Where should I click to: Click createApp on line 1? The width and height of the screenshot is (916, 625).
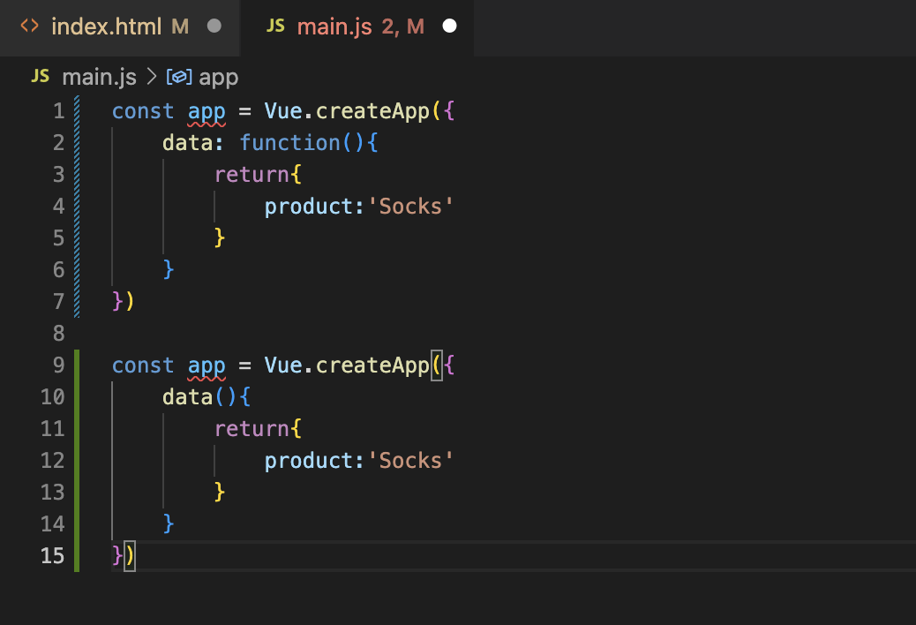coord(372,111)
